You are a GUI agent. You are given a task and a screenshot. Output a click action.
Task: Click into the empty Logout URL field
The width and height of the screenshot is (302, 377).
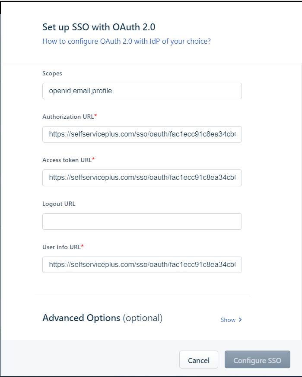tap(142, 221)
